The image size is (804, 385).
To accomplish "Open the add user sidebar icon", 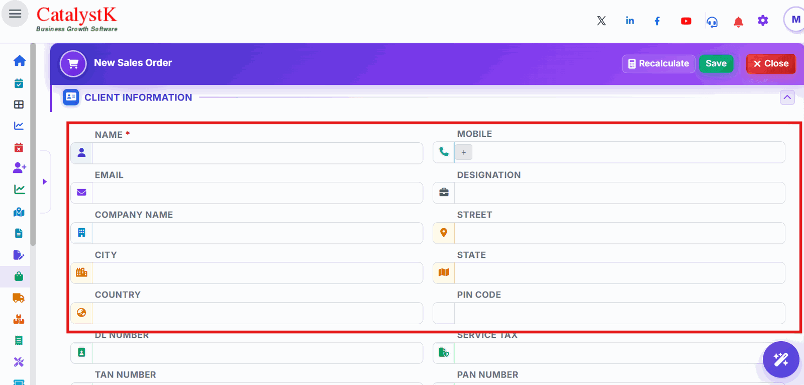I will tap(19, 168).
